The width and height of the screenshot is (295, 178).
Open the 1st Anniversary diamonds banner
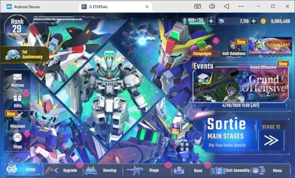pyautogui.click(x=24, y=55)
